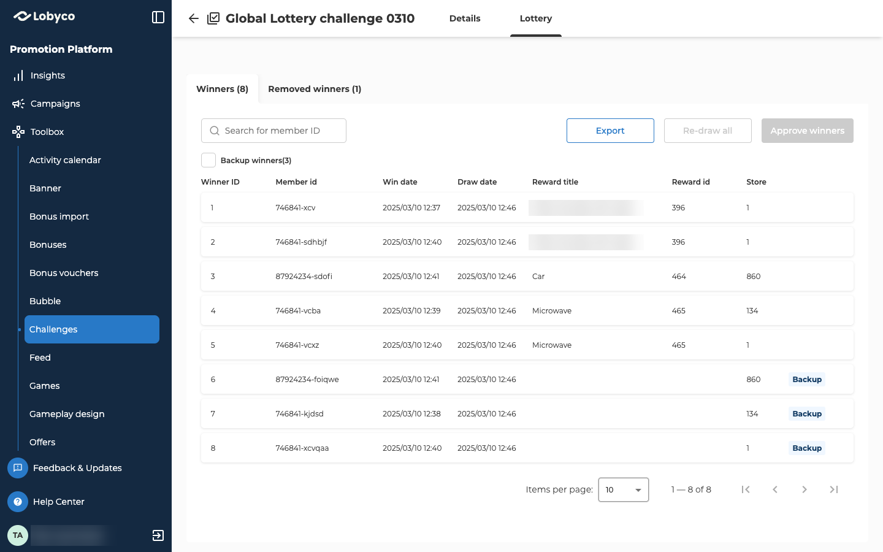Click member id 746841-xcv
This screenshot has height=552, width=883.
click(x=296, y=208)
